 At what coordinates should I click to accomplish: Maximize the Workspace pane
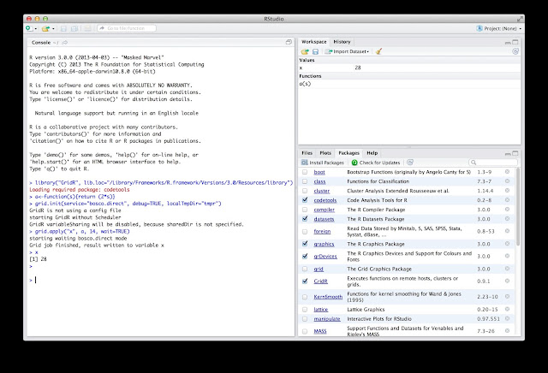[515, 42]
